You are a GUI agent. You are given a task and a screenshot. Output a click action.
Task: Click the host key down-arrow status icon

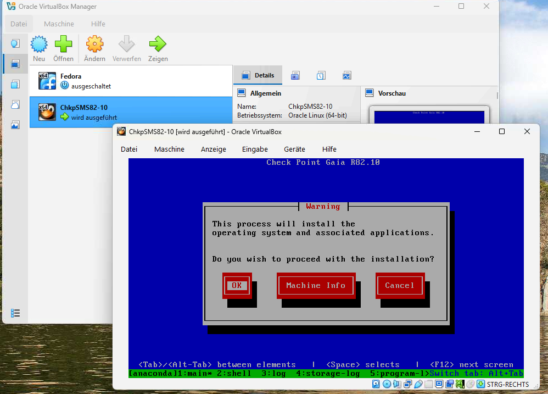[481, 384]
